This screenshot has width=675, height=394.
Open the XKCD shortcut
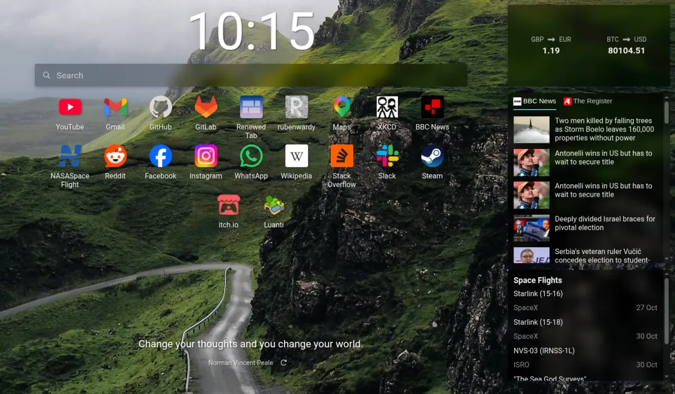[x=387, y=113]
